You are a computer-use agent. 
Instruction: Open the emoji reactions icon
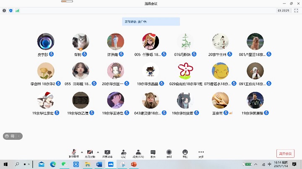pos(185,153)
